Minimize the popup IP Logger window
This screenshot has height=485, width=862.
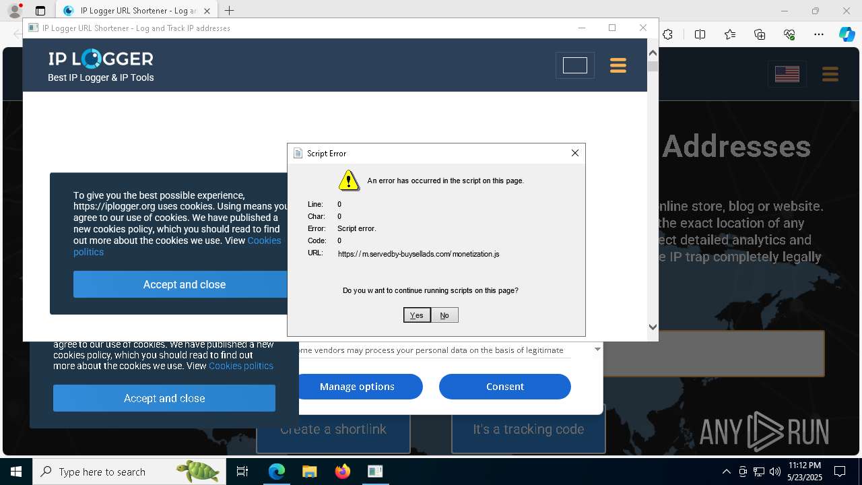coord(583,28)
